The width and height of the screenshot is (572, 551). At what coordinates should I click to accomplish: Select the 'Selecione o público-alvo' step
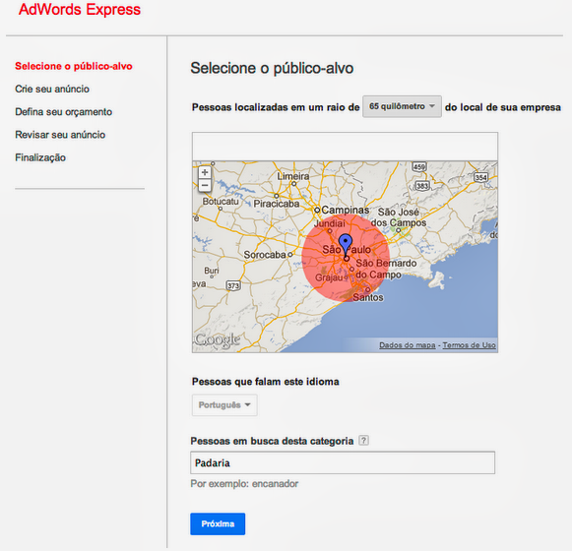pos(74,66)
